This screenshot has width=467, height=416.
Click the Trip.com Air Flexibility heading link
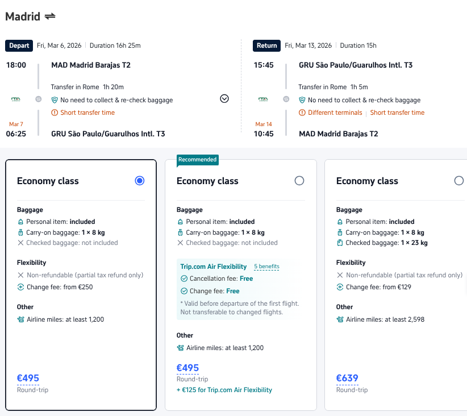tap(214, 267)
